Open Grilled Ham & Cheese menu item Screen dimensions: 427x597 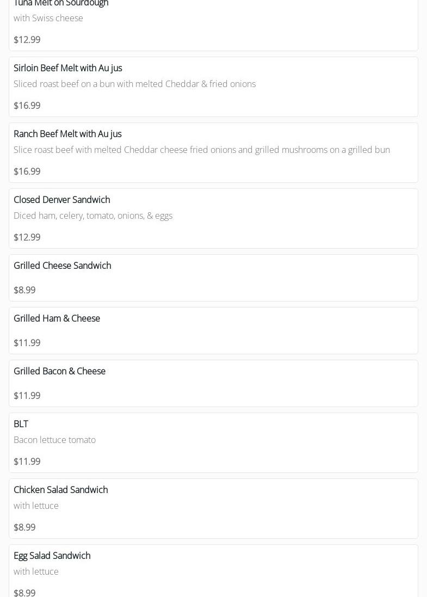click(57, 318)
